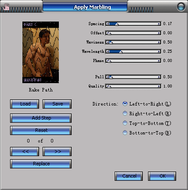Screen dimensions: 188x190
Task: Click the Rake Path preview thumbnail
Action: [x=41, y=52]
